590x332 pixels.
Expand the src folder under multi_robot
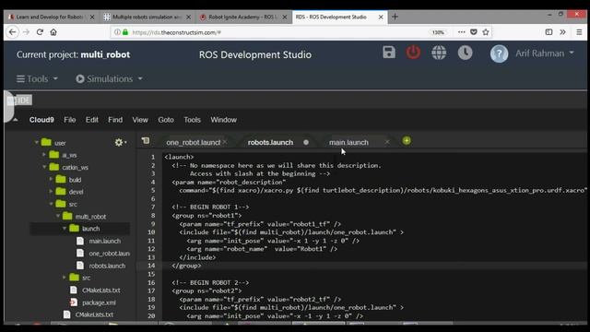coord(65,278)
